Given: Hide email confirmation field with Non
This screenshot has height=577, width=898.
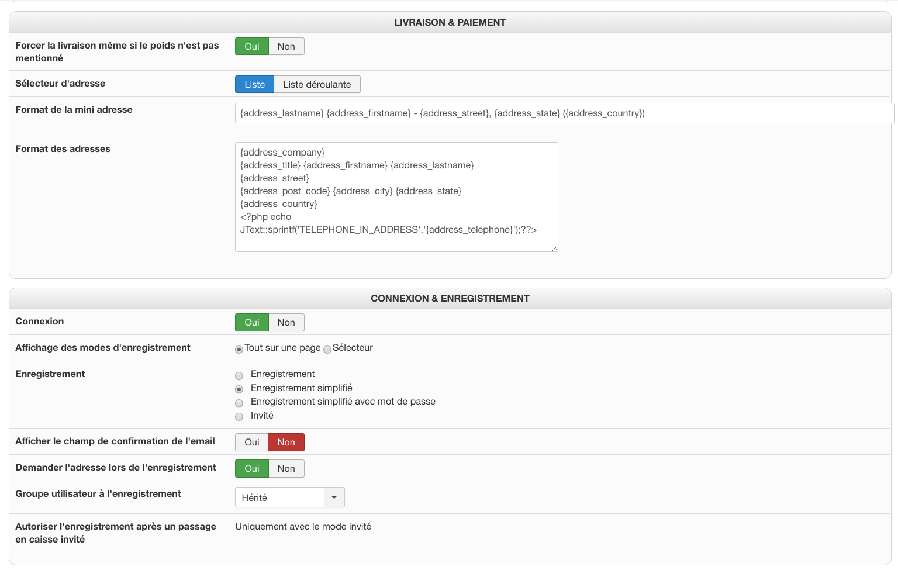Looking at the screenshot, I should click(x=286, y=443).
